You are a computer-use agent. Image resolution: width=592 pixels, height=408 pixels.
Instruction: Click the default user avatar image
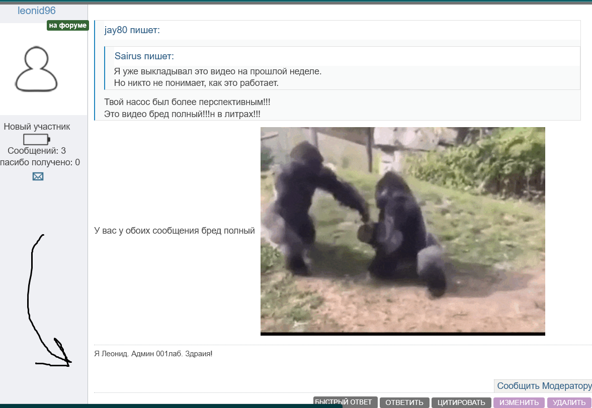click(36, 69)
